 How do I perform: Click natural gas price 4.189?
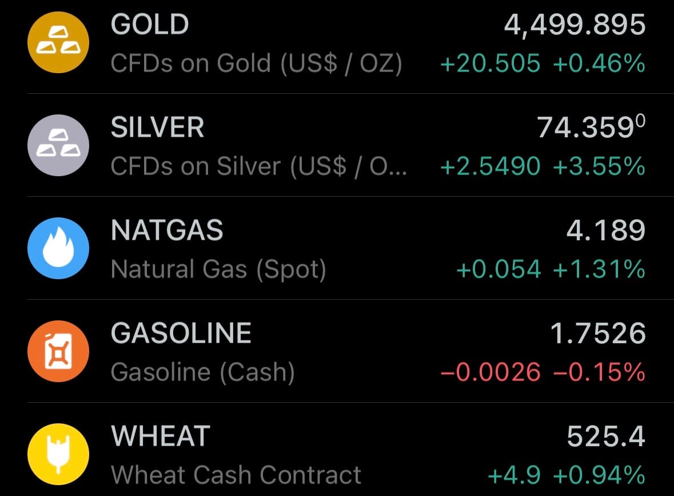point(606,231)
